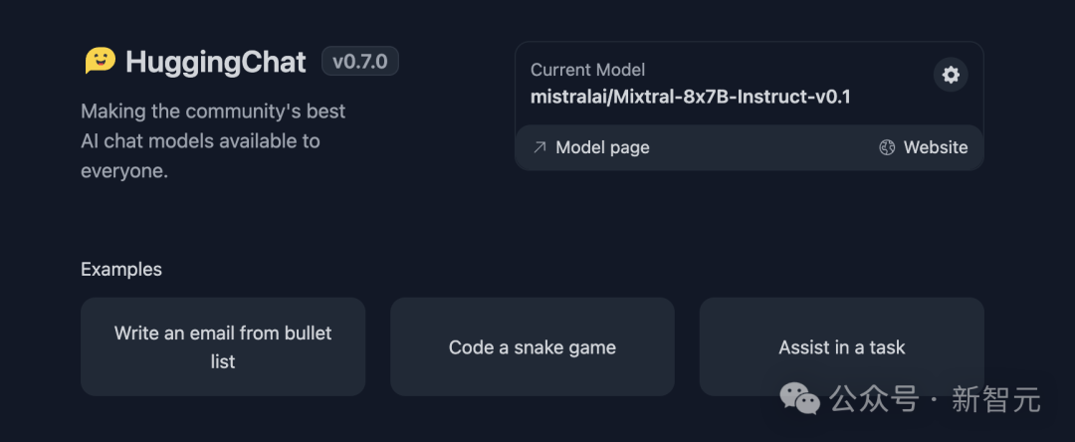The height and width of the screenshot is (442, 1075).
Task: Click the "Examples" section heading
Action: tap(121, 269)
